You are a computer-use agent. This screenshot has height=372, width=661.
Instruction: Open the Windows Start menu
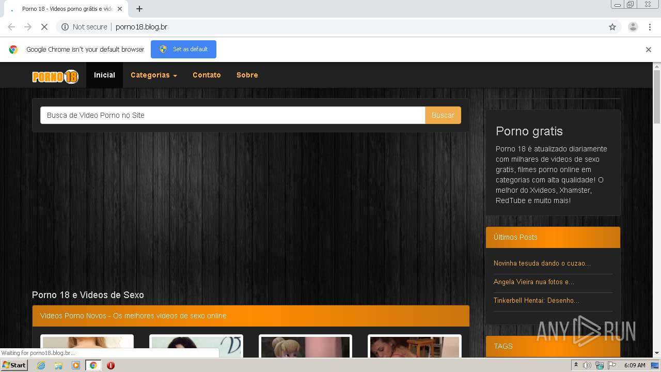pos(14,365)
